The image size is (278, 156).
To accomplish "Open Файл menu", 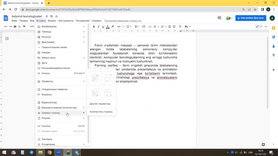I will (x=14, y=21).
